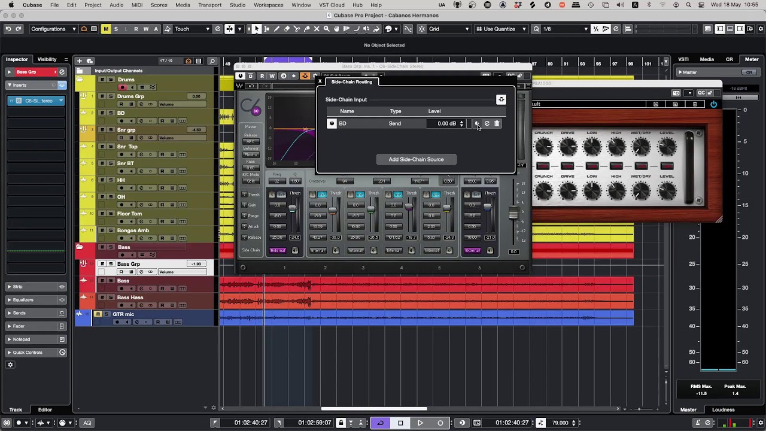The height and width of the screenshot is (431, 766).
Task: Open the Apple menu
Action: pyautogui.click(x=10, y=5)
